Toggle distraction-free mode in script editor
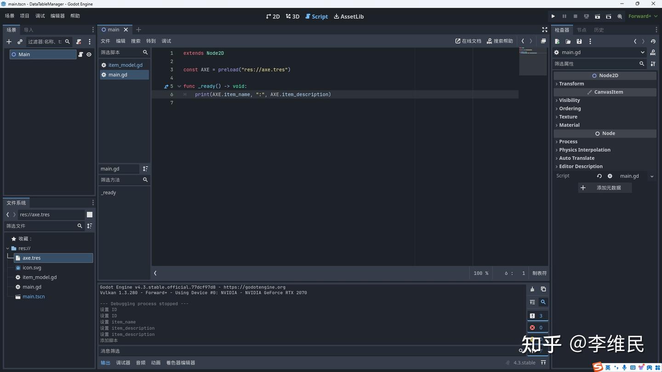Screen dimensions: 662x372 click(545, 30)
